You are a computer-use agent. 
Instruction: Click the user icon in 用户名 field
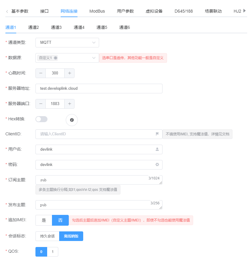[x=157, y=149]
